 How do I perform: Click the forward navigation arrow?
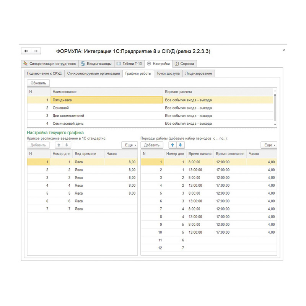coord(36,51)
